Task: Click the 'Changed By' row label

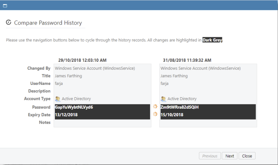Action: (39, 68)
